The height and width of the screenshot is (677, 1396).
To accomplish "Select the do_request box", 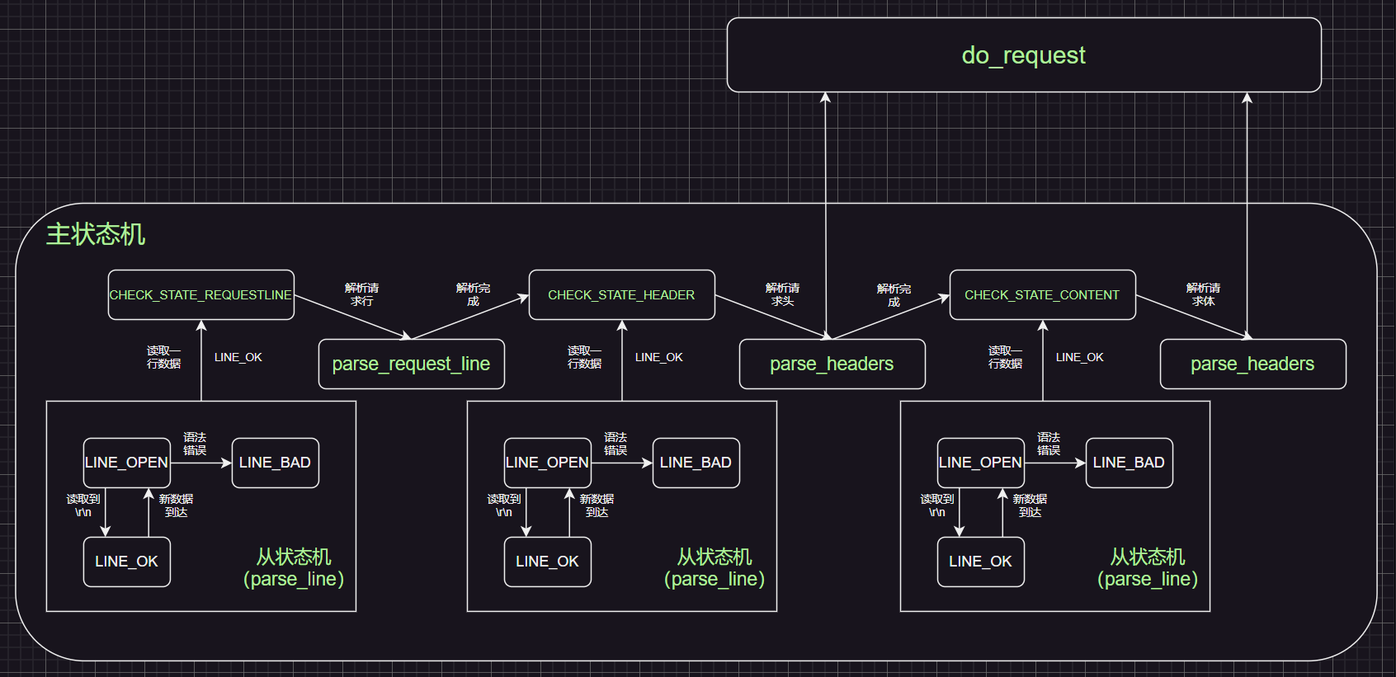I will click(1024, 55).
